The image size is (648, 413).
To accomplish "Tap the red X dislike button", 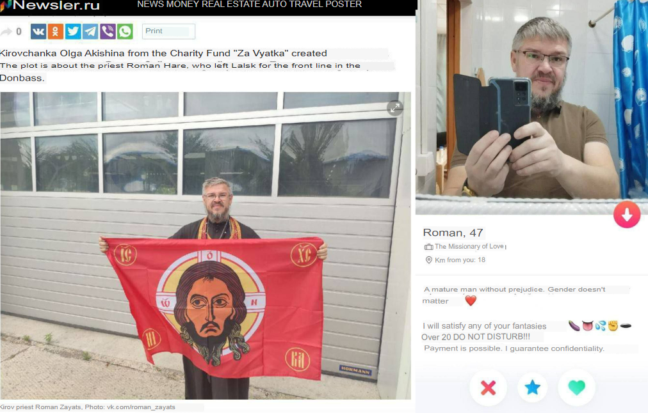I will tap(488, 387).
